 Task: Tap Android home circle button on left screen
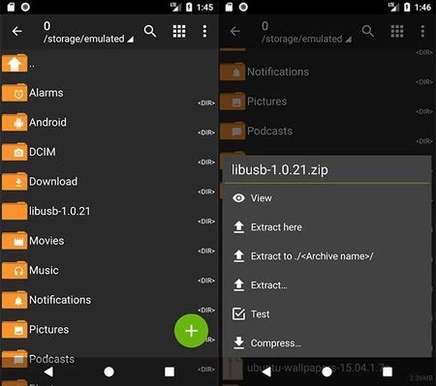click(109, 371)
